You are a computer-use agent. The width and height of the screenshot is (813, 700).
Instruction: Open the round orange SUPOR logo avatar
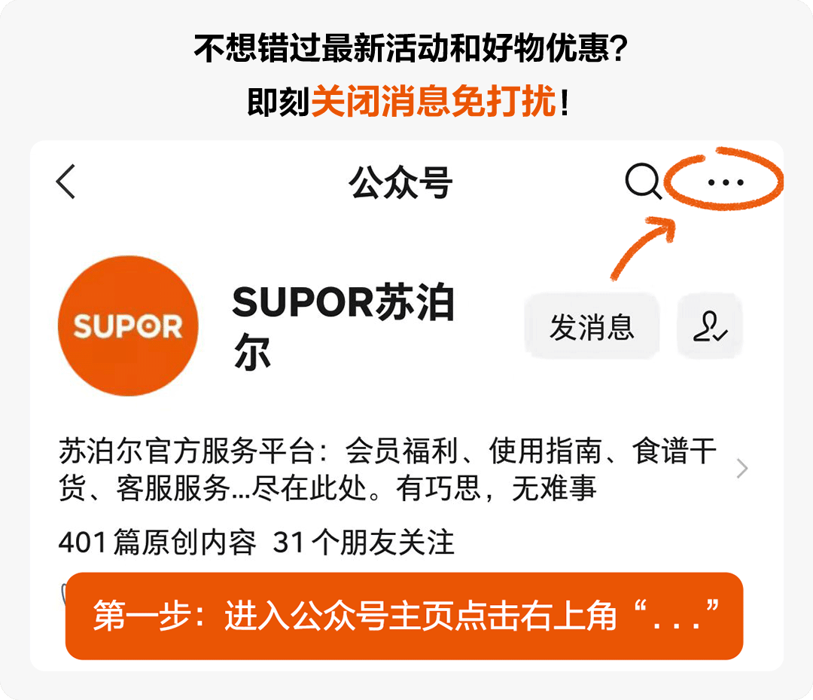128,326
